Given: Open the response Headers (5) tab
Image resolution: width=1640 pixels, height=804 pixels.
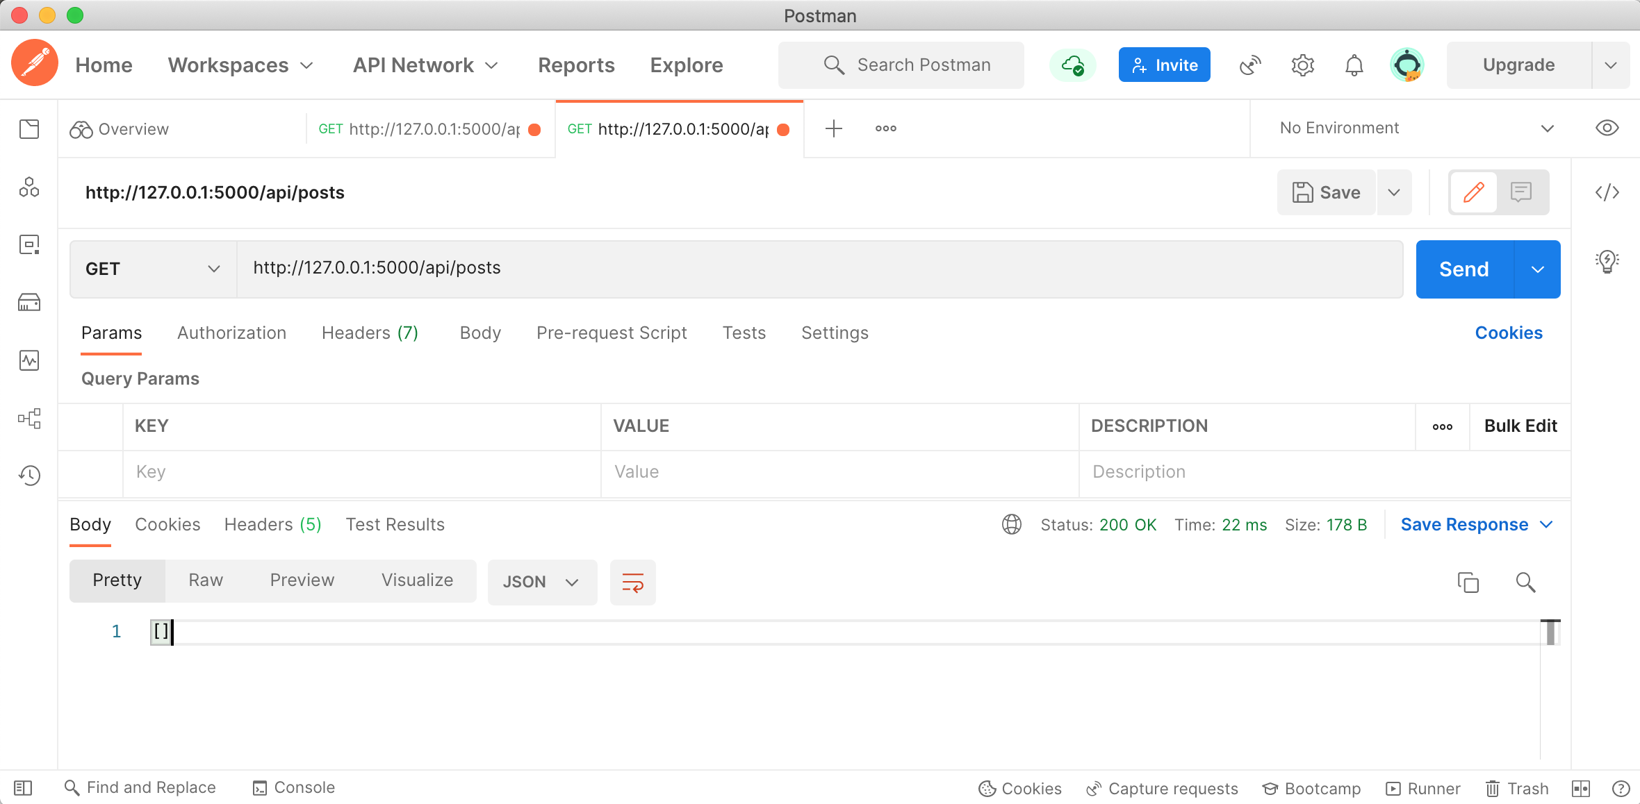Looking at the screenshot, I should [272, 524].
